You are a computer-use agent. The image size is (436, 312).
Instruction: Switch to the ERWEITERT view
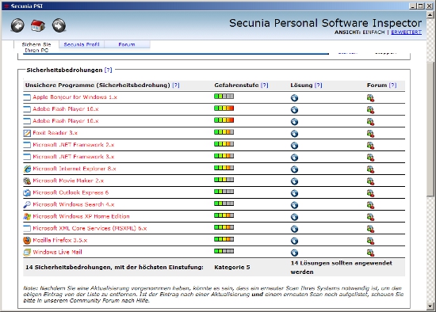click(x=406, y=32)
